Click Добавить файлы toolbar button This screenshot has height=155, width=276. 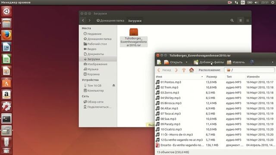pos(209,62)
